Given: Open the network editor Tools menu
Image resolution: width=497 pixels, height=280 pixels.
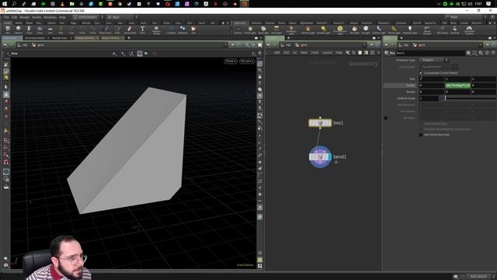Looking at the screenshot, I should pyautogui.click(x=315, y=53).
